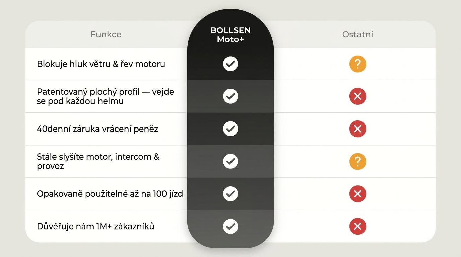Click the checkmark for reusable 100 rides row

click(x=230, y=194)
